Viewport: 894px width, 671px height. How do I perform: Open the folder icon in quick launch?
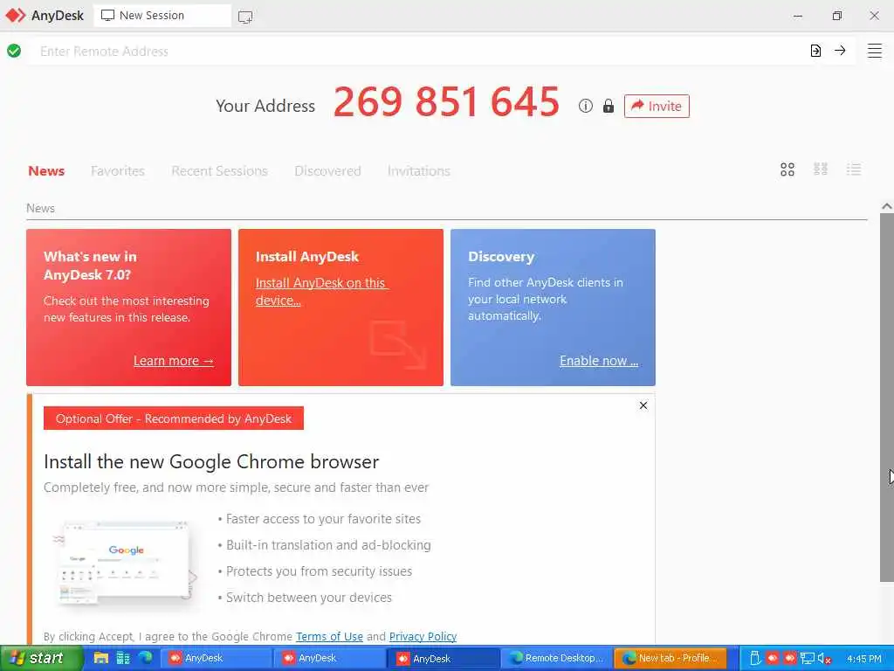click(x=101, y=658)
